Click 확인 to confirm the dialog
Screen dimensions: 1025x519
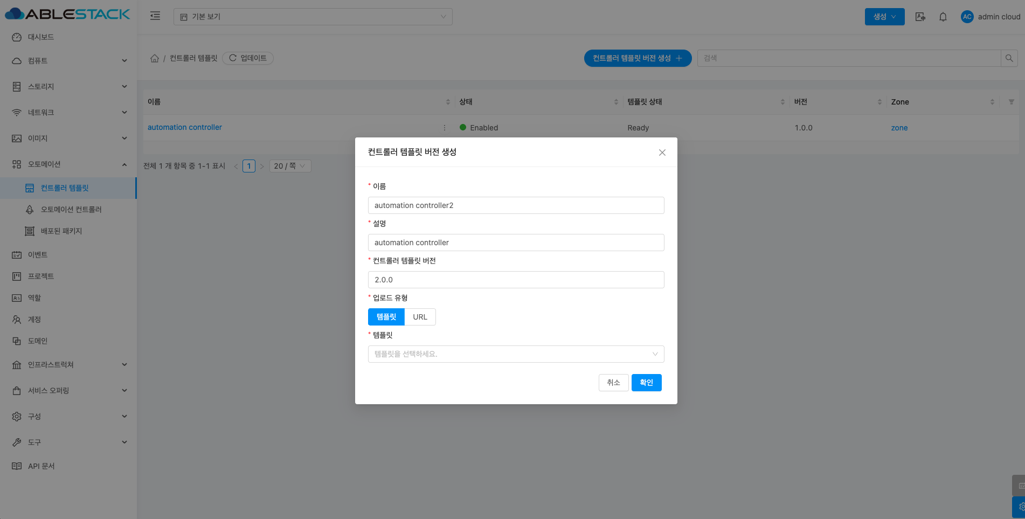pos(647,383)
